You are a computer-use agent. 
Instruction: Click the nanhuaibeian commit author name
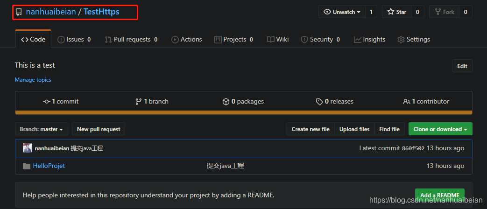(x=52, y=148)
